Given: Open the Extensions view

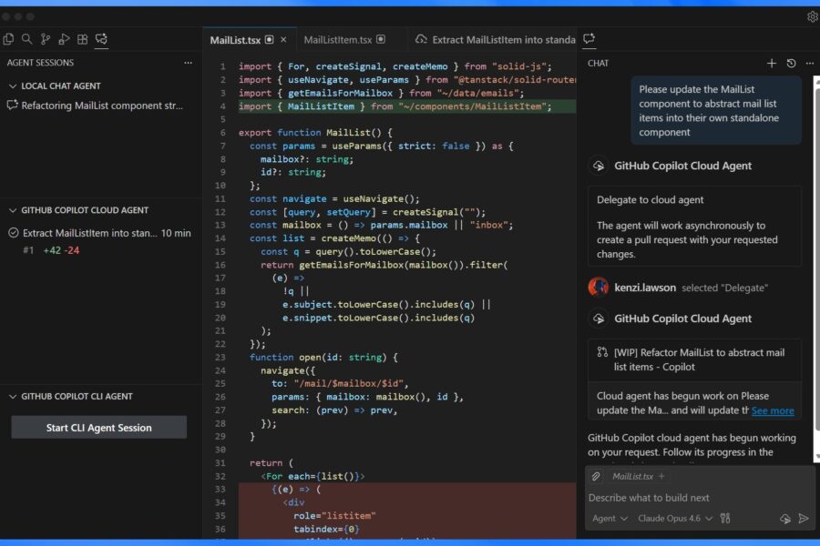Looking at the screenshot, I should click(x=82, y=40).
